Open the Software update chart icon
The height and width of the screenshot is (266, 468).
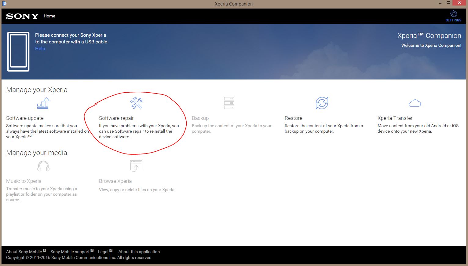43,103
